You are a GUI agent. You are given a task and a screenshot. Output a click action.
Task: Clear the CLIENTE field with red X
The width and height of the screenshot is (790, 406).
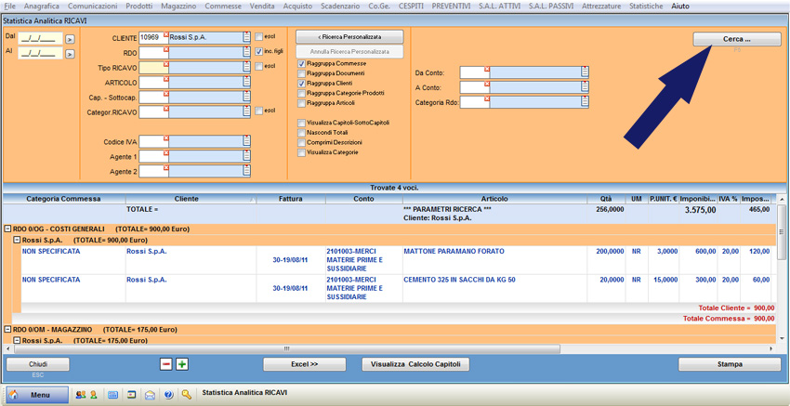point(166,34)
